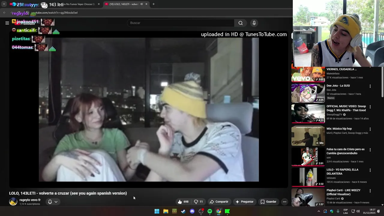Open Spotify from the taskbar
384x216 pixels.
point(210,211)
